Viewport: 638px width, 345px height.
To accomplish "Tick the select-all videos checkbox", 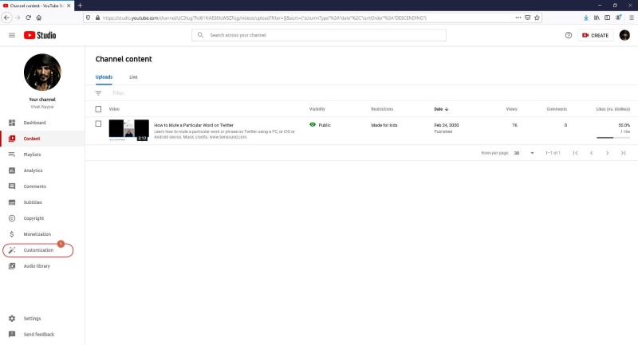I will [x=98, y=109].
